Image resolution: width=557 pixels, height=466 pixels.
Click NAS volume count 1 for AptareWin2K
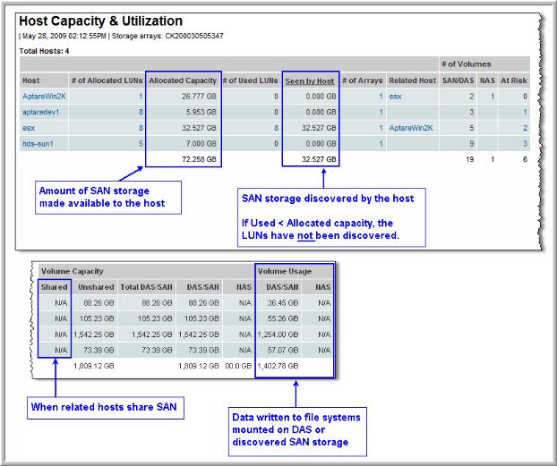[x=494, y=96]
